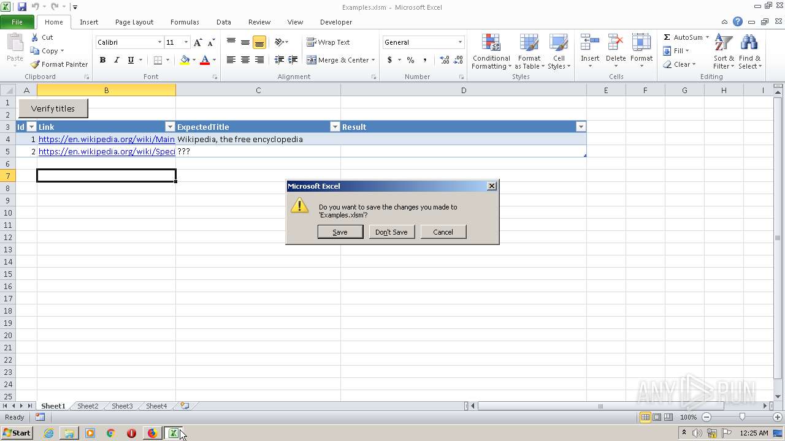The image size is (785, 441).
Task: Open the ExpectedTitle column filter dropdown
Action: click(335, 127)
